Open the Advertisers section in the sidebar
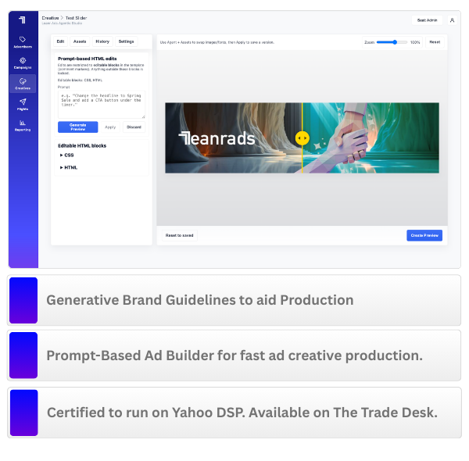The image size is (469, 461). 23,41
